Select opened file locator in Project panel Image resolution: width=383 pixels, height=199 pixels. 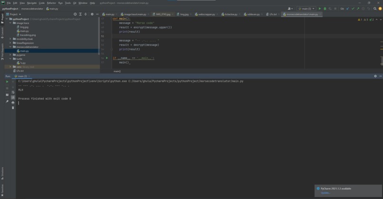pos(75,14)
